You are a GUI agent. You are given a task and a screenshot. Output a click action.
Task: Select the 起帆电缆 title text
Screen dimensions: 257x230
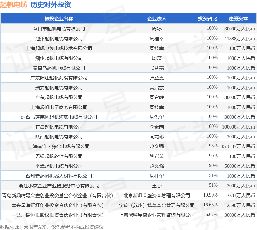click(x=14, y=5)
